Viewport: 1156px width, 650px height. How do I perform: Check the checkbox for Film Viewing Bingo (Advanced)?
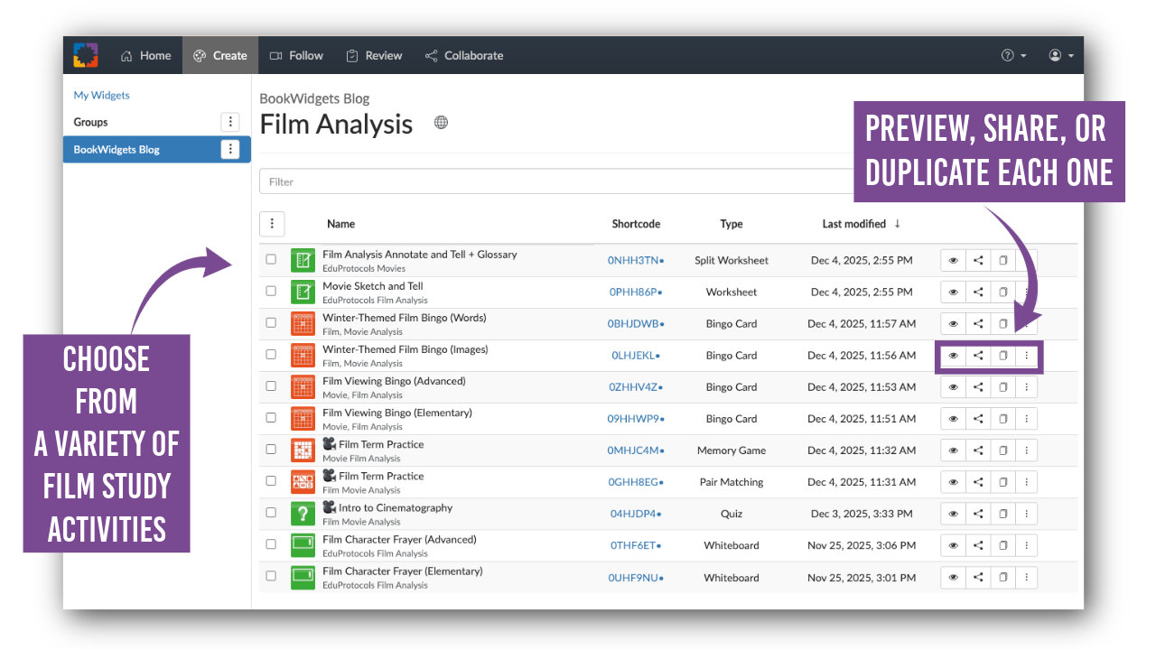tap(270, 386)
